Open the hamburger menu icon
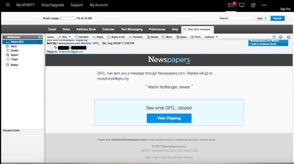This screenshot has width=294, height=164. tap(8, 5)
